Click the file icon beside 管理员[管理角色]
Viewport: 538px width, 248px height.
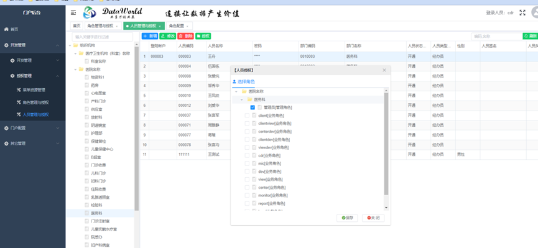pos(260,108)
